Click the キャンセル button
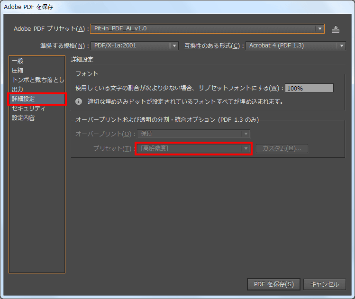Image resolution: width=355 pixels, height=299 pixels. pyautogui.click(x=325, y=284)
